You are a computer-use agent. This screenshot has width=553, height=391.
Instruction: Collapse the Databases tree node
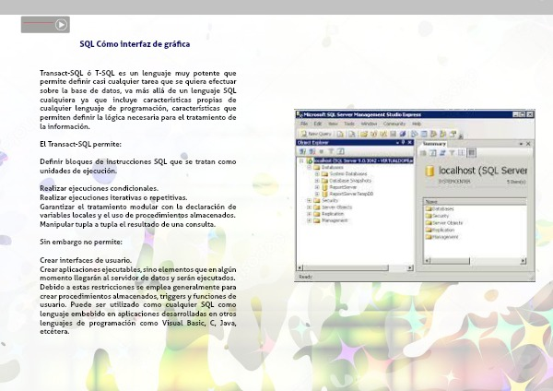[x=309, y=166]
